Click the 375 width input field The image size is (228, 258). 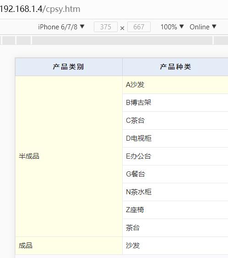[x=106, y=27]
